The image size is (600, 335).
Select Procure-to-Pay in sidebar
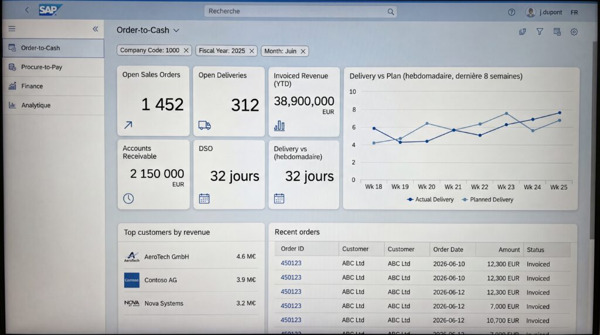tap(53, 67)
